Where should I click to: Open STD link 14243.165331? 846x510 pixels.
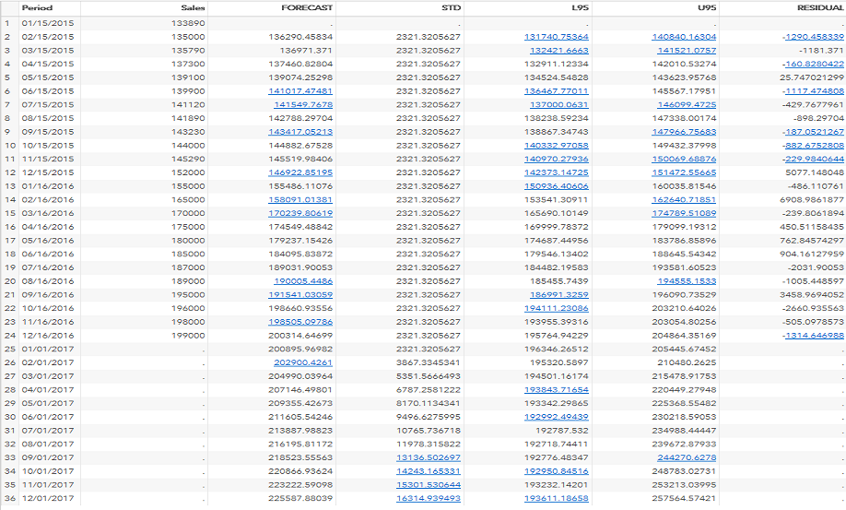429,471
